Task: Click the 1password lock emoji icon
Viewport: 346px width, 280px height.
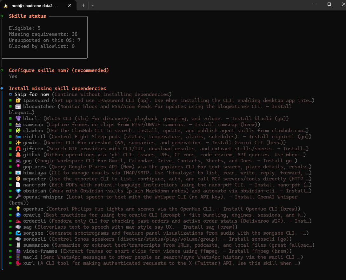Action: click(18, 101)
